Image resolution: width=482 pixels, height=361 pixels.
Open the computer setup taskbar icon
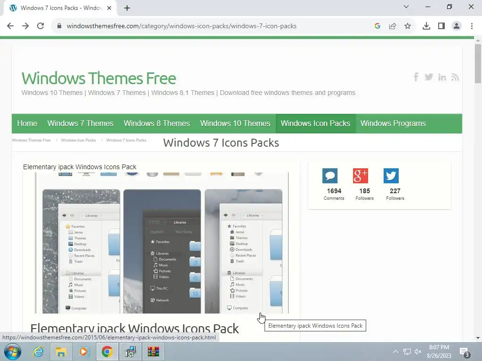click(x=130, y=352)
